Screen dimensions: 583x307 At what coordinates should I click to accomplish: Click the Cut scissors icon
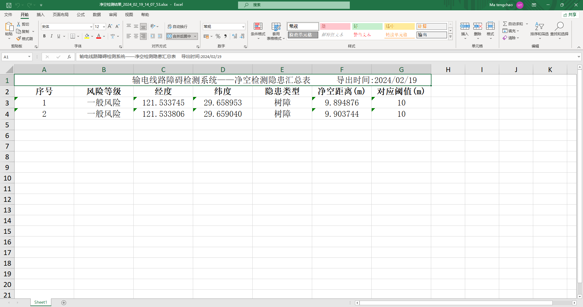[19, 24]
